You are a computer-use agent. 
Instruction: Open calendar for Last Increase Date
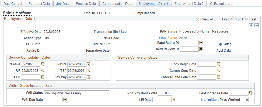point(250,93)
